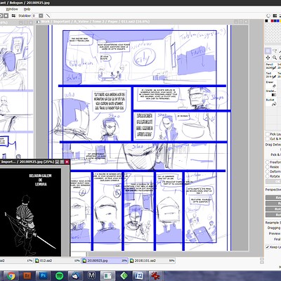Image resolution: width=281 pixels, height=281 pixels.
Task: Choose the Bucket fill tool preset
Action: [271, 103]
